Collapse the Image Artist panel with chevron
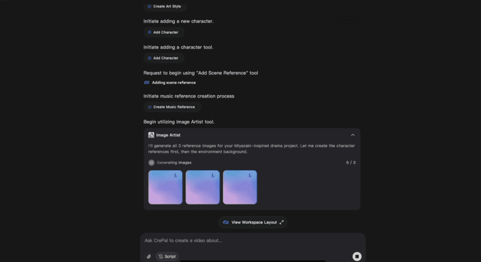This screenshot has width=481, height=262. 353,135
